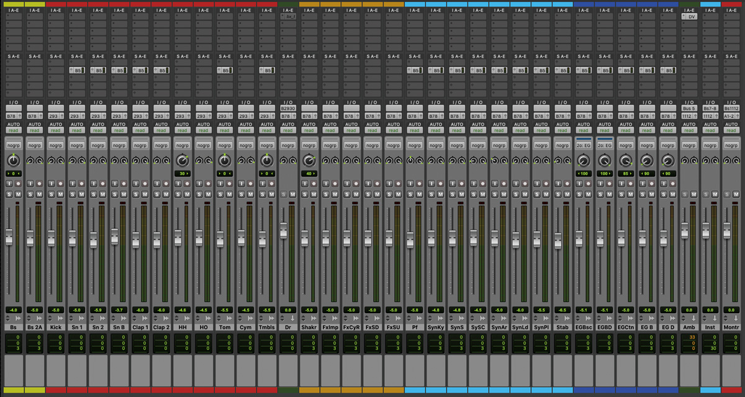Viewport: 745px width, 397px height.
Task: Open input selector Bus 5 on Amb track
Action: pos(689,109)
